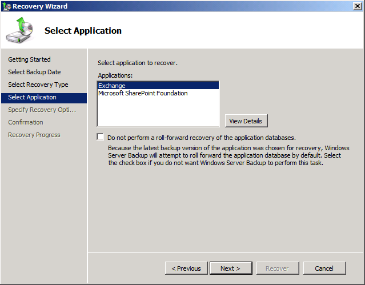Click empty space in the Applications list box
Viewport: 365px width, 285px height.
[x=158, y=111]
